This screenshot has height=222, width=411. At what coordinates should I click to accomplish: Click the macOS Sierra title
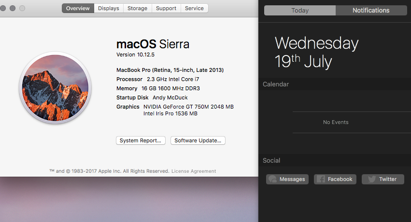point(153,44)
